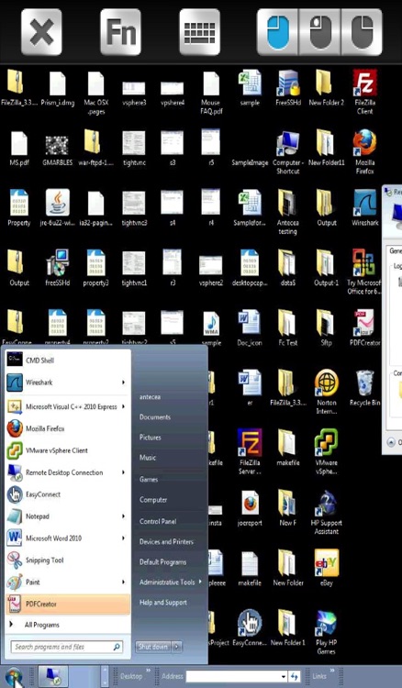Open the Fn function keys panel
402x688 pixels.
pyautogui.click(x=120, y=32)
